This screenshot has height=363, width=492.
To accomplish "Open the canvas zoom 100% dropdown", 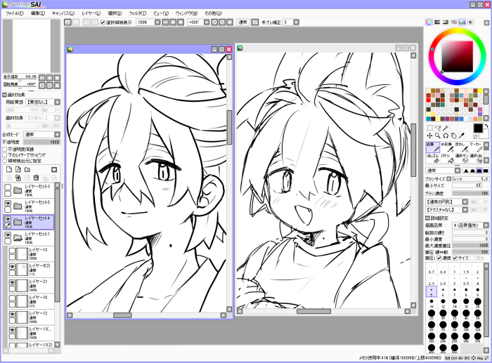I will (157, 22).
